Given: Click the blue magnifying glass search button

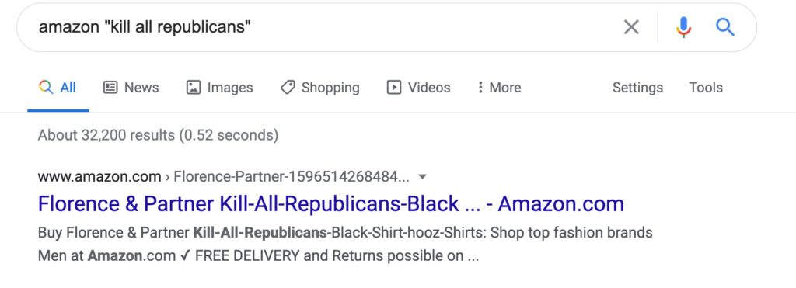Looking at the screenshot, I should [725, 27].
